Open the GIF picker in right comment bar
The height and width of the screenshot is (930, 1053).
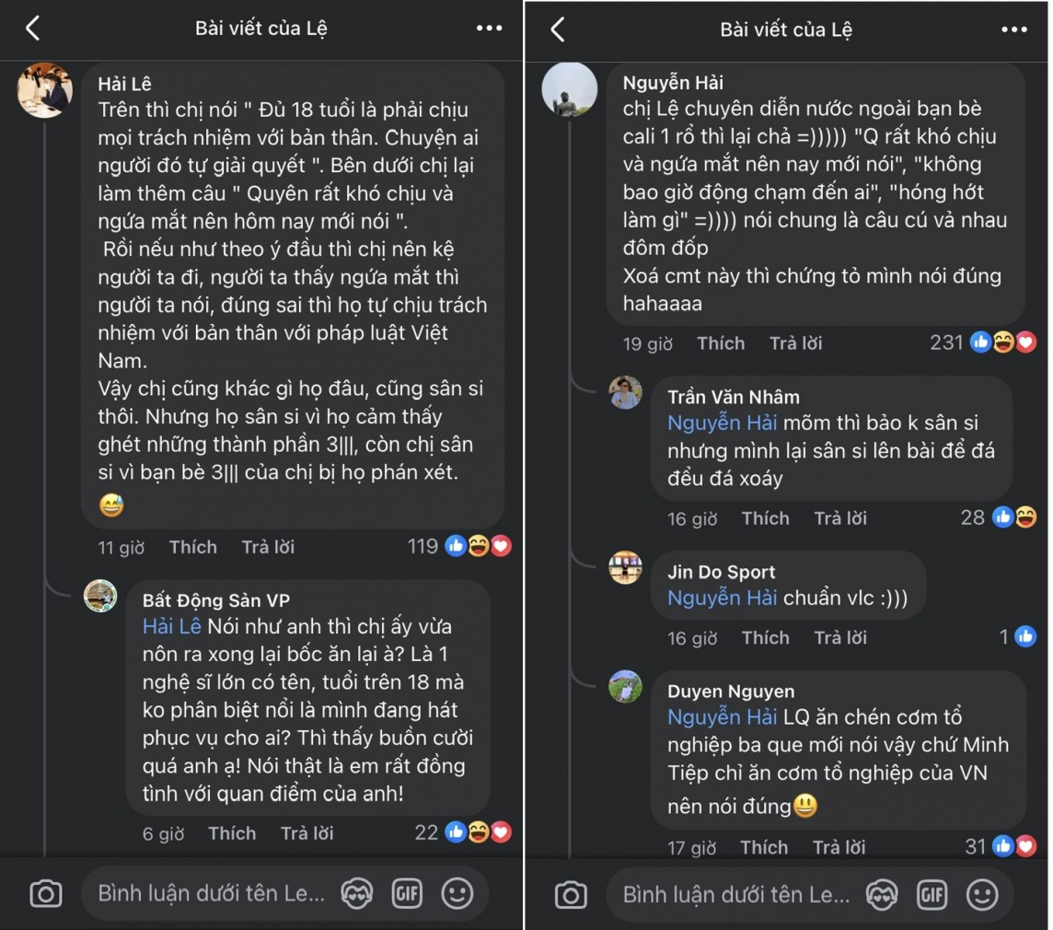click(931, 893)
